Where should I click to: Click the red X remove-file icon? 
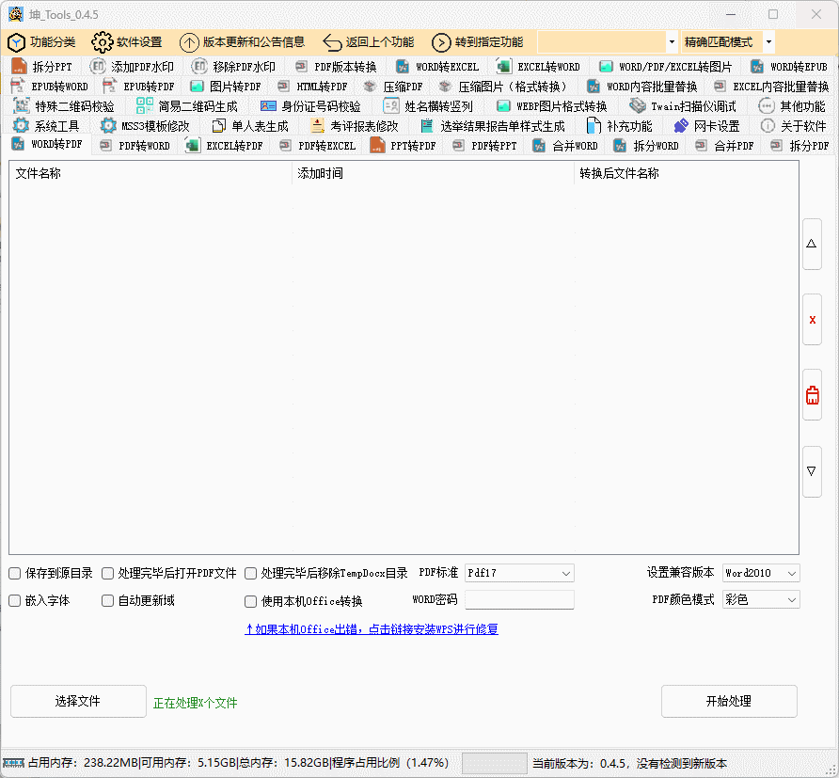click(x=813, y=320)
